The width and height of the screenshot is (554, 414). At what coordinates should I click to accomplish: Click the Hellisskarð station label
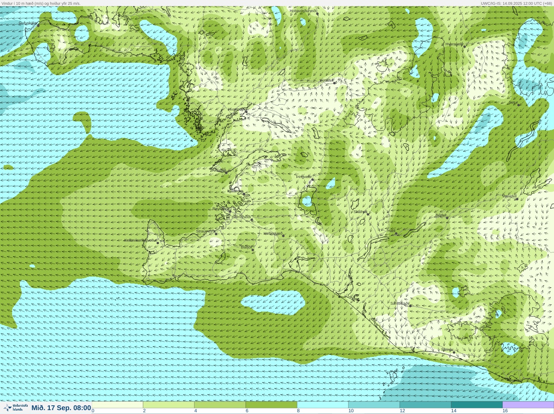click(x=273, y=233)
